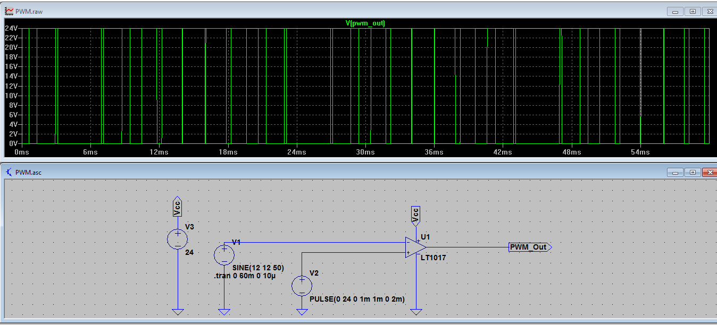The height and width of the screenshot is (325, 717).
Task: Click the ground symbol below V2
Action: [x=301, y=311]
